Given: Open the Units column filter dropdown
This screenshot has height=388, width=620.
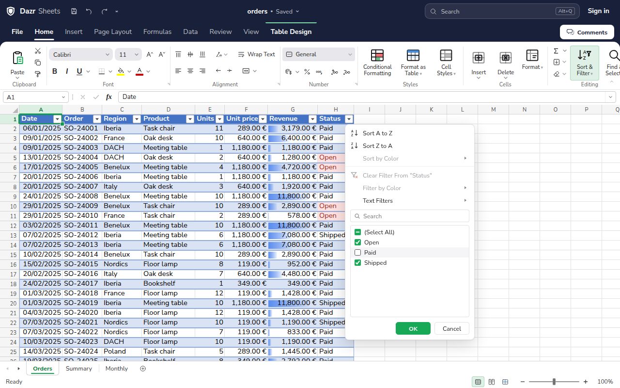Looking at the screenshot, I should point(220,119).
